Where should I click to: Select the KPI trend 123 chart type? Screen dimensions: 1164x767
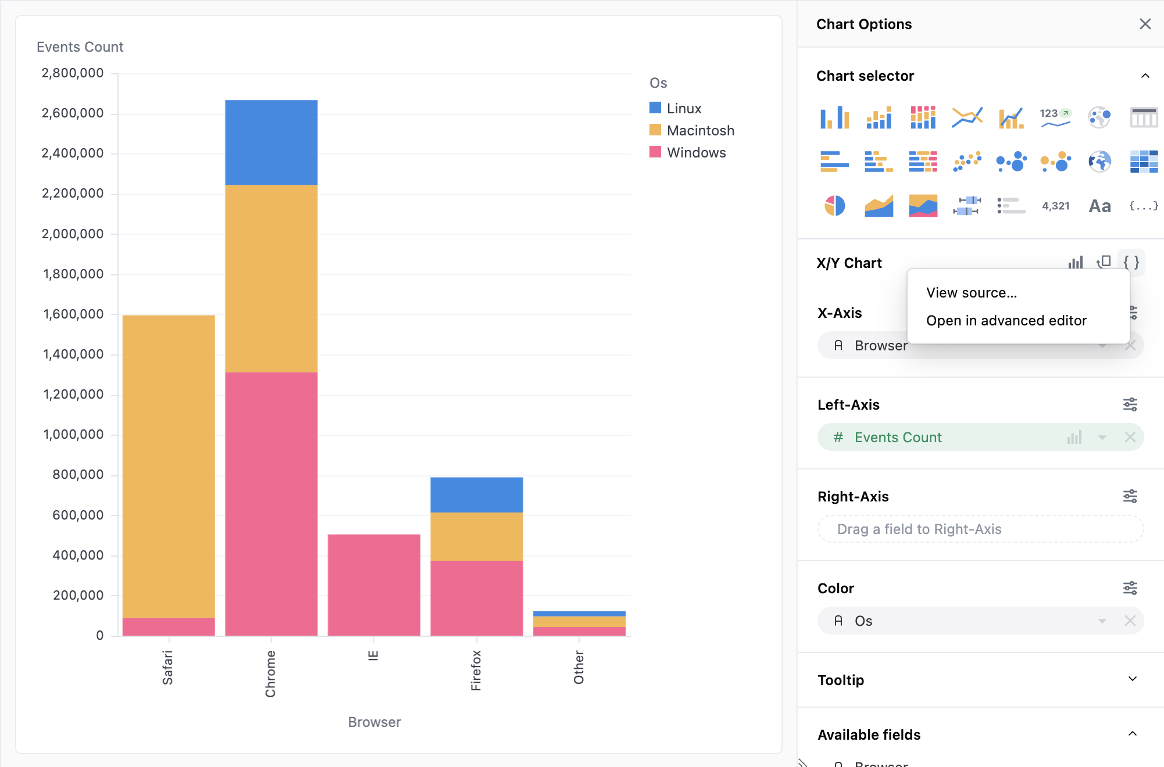tap(1055, 117)
